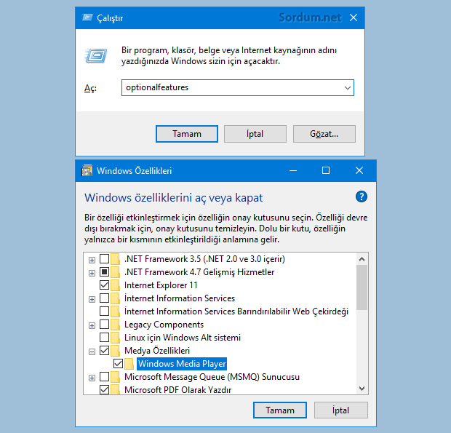This screenshot has height=433, width=451.
Task: Click İptal in the Çalıştır dialog
Action: [x=255, y=134]
